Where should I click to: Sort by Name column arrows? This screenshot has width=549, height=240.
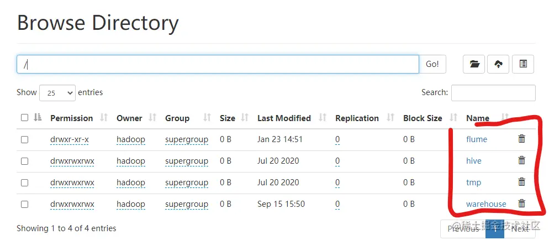coord(505,117)
